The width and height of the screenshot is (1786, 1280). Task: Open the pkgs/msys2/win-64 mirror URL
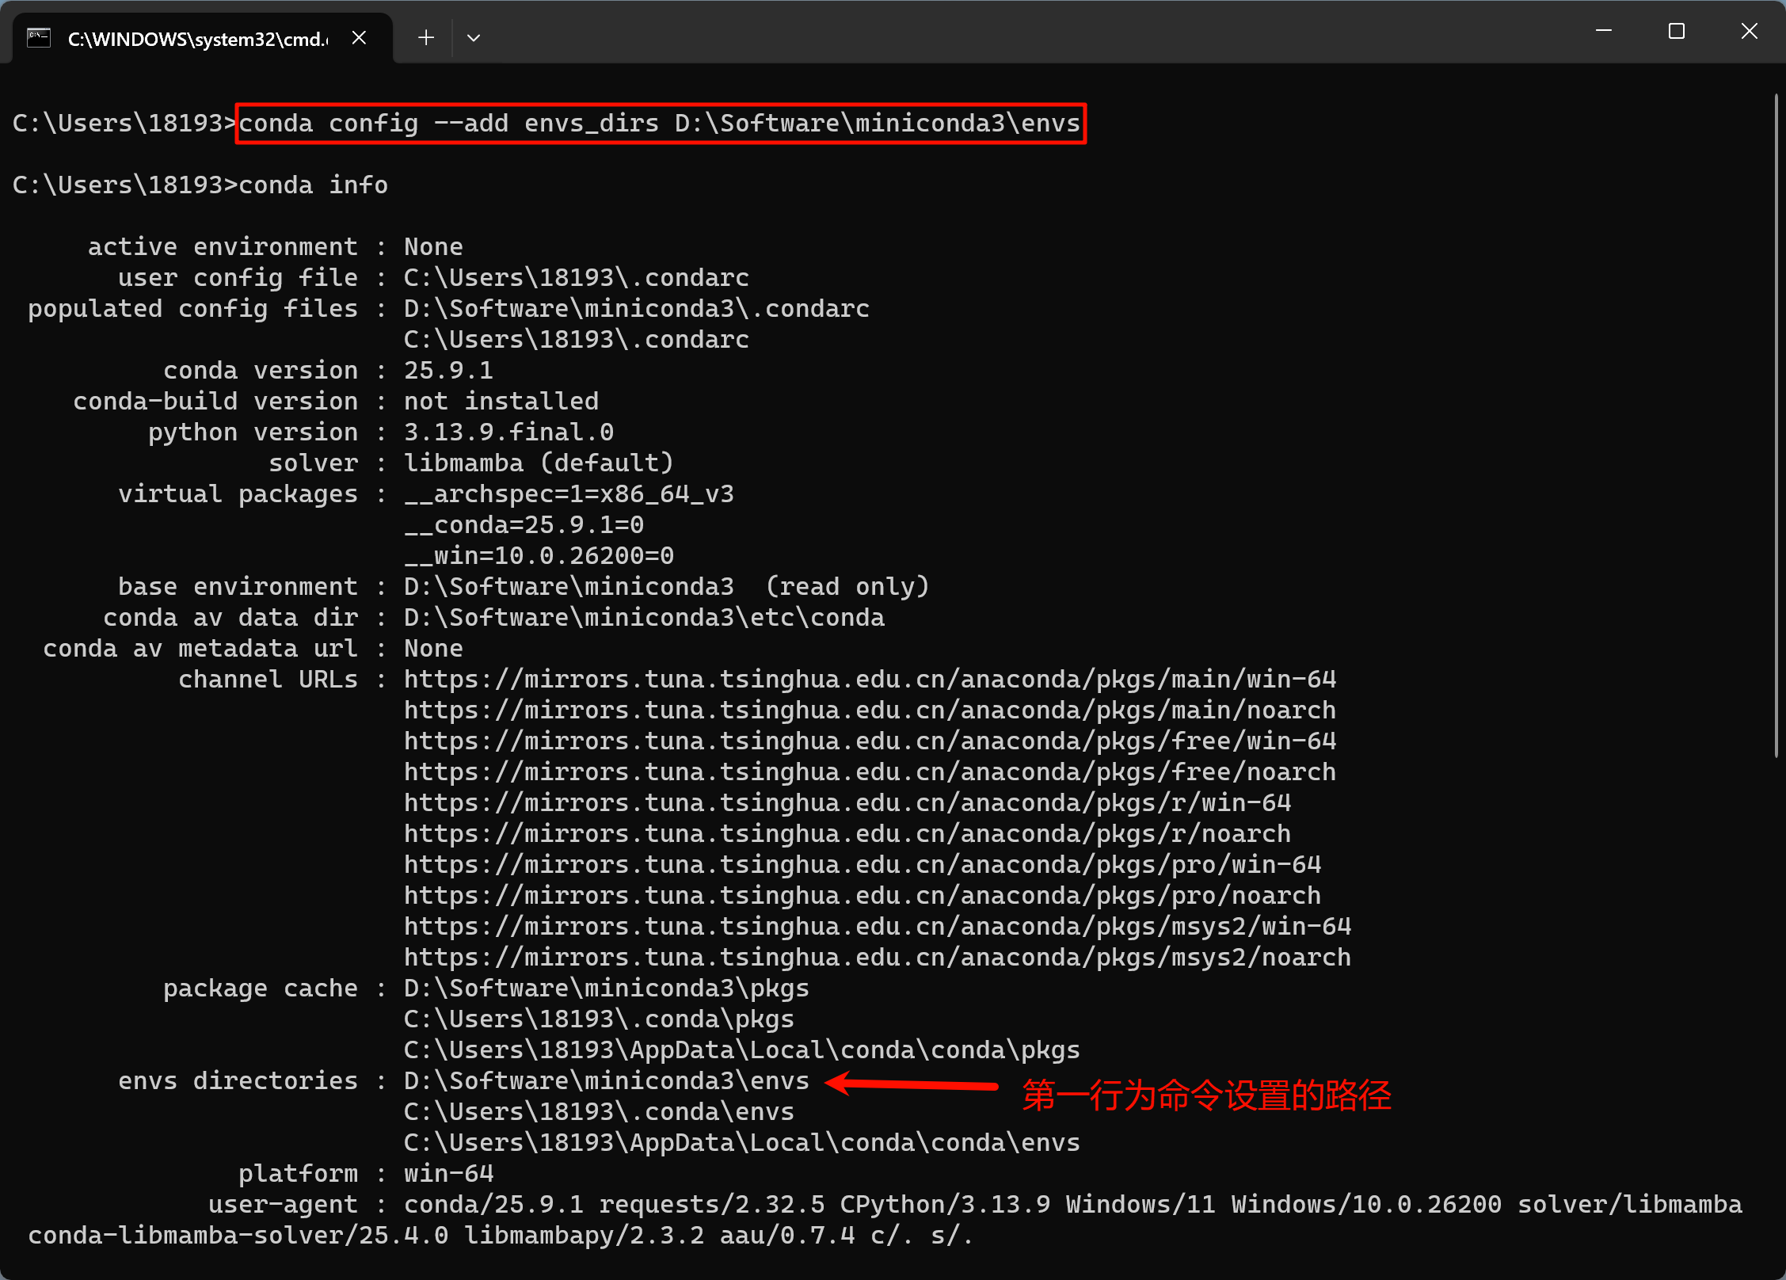pyautogui.click(x=877, y=927)
